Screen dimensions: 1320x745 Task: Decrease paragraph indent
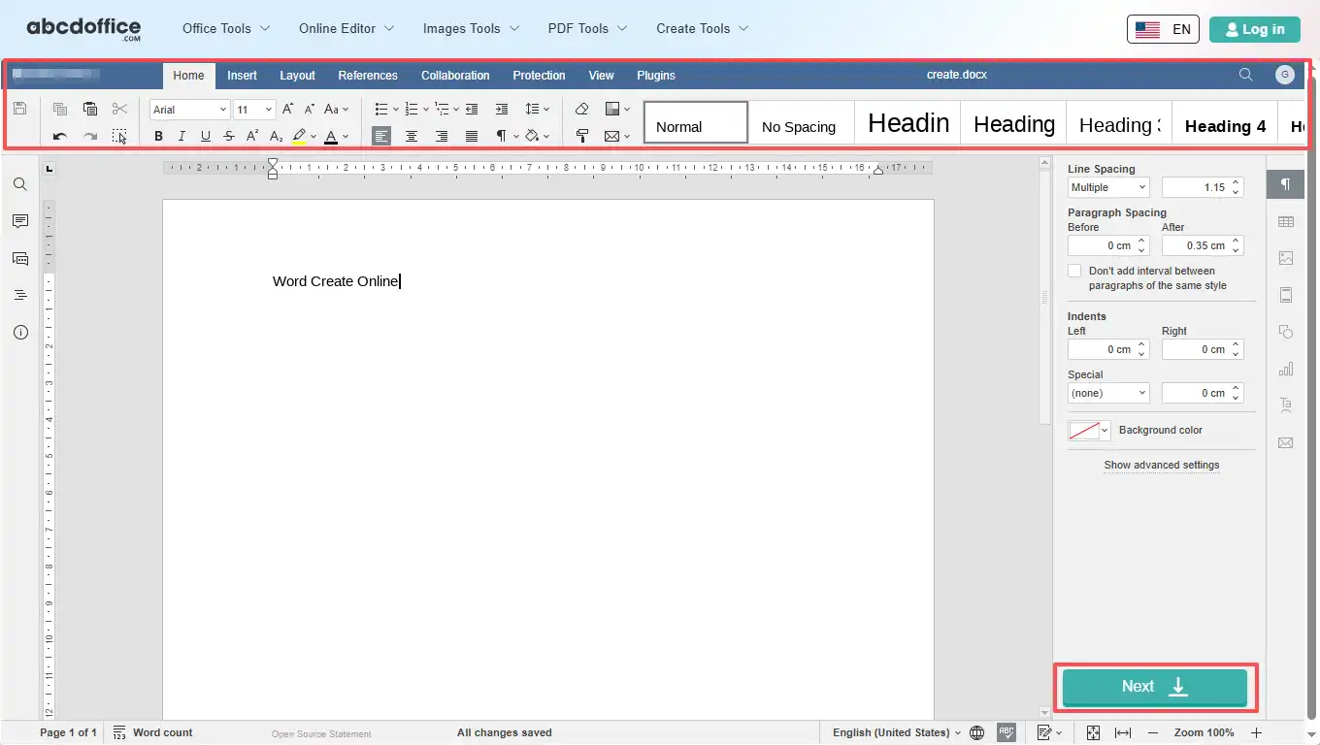pos(472,109)
